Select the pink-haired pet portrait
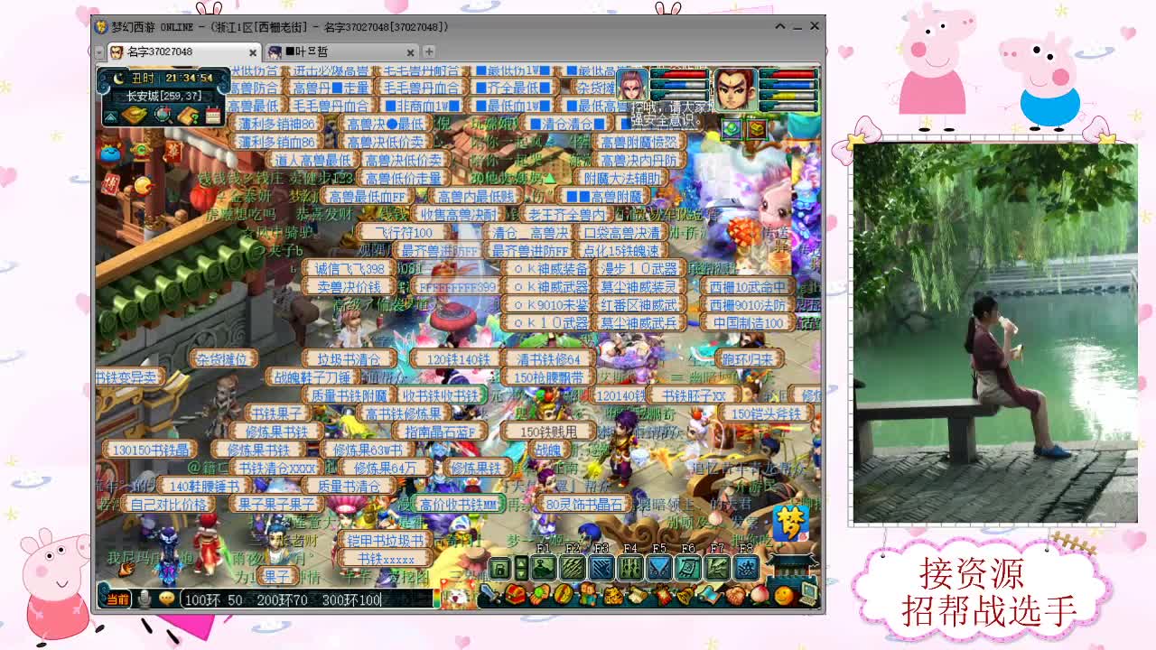Image resolution: width=1156 pixels, height=650 pixels. click(x=631, y=86)
